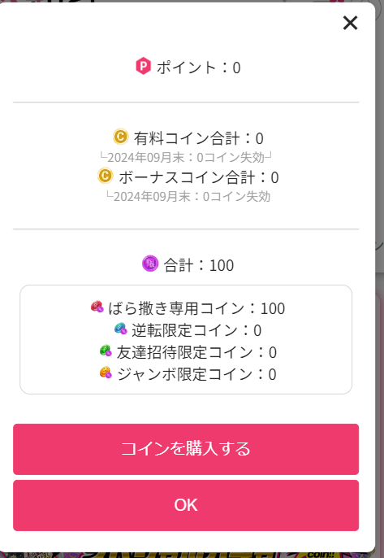Click the ポイント：0 balance text
The image size is (384, 558).
[x=199, y=68]
